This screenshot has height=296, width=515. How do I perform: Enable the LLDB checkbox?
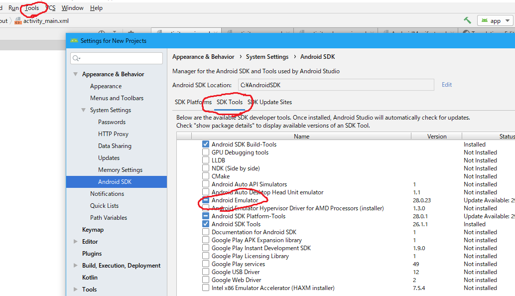coord(206,160)
